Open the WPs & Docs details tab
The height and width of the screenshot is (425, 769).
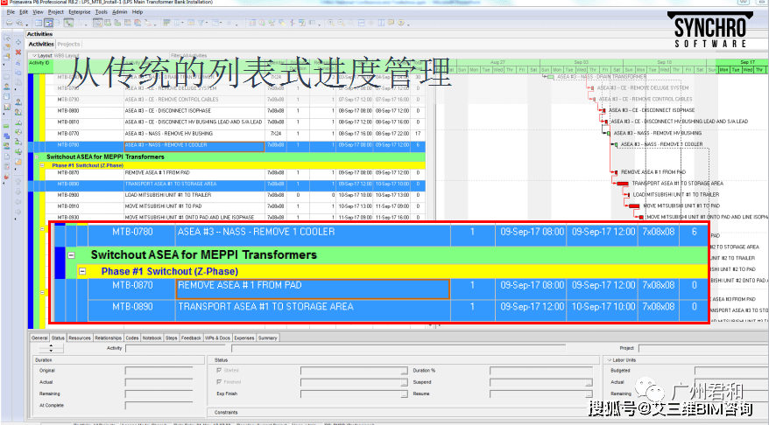tap(217, 338)
